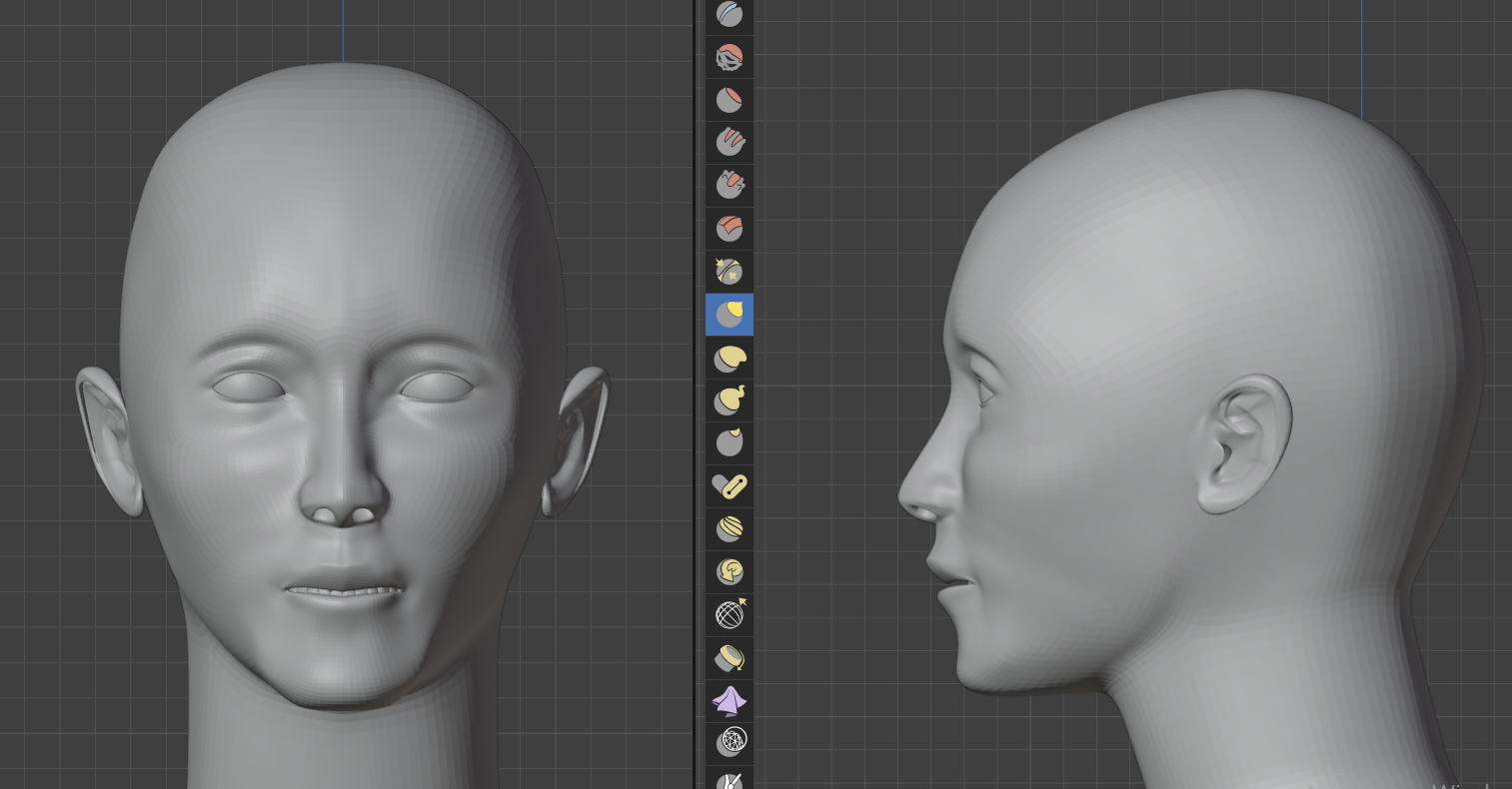The height and width of the screenshot is (789, 1512).
Task: Select the Elastic Deform brush
Action: click(730, 358)
